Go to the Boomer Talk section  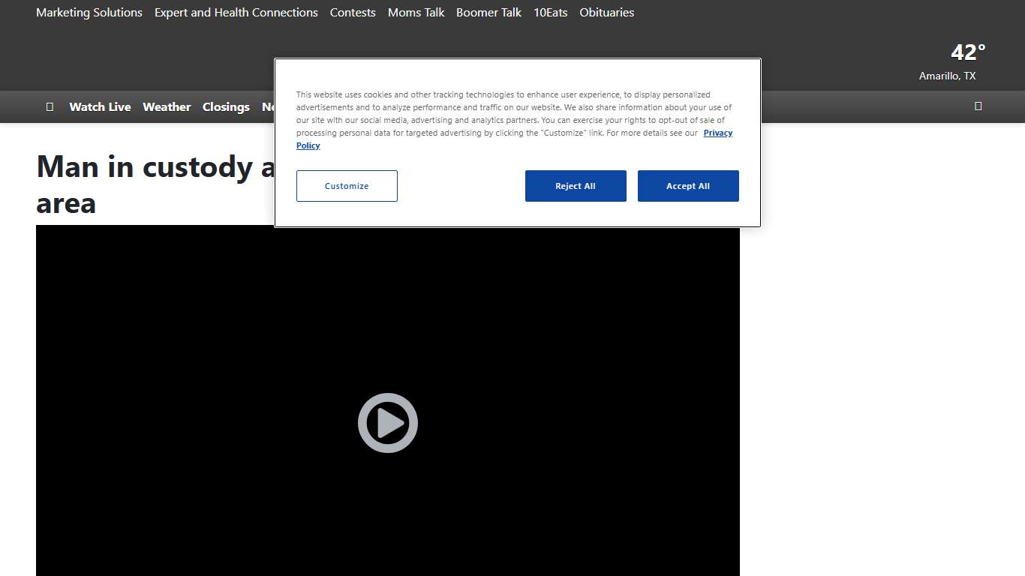(x=488, y=13)
